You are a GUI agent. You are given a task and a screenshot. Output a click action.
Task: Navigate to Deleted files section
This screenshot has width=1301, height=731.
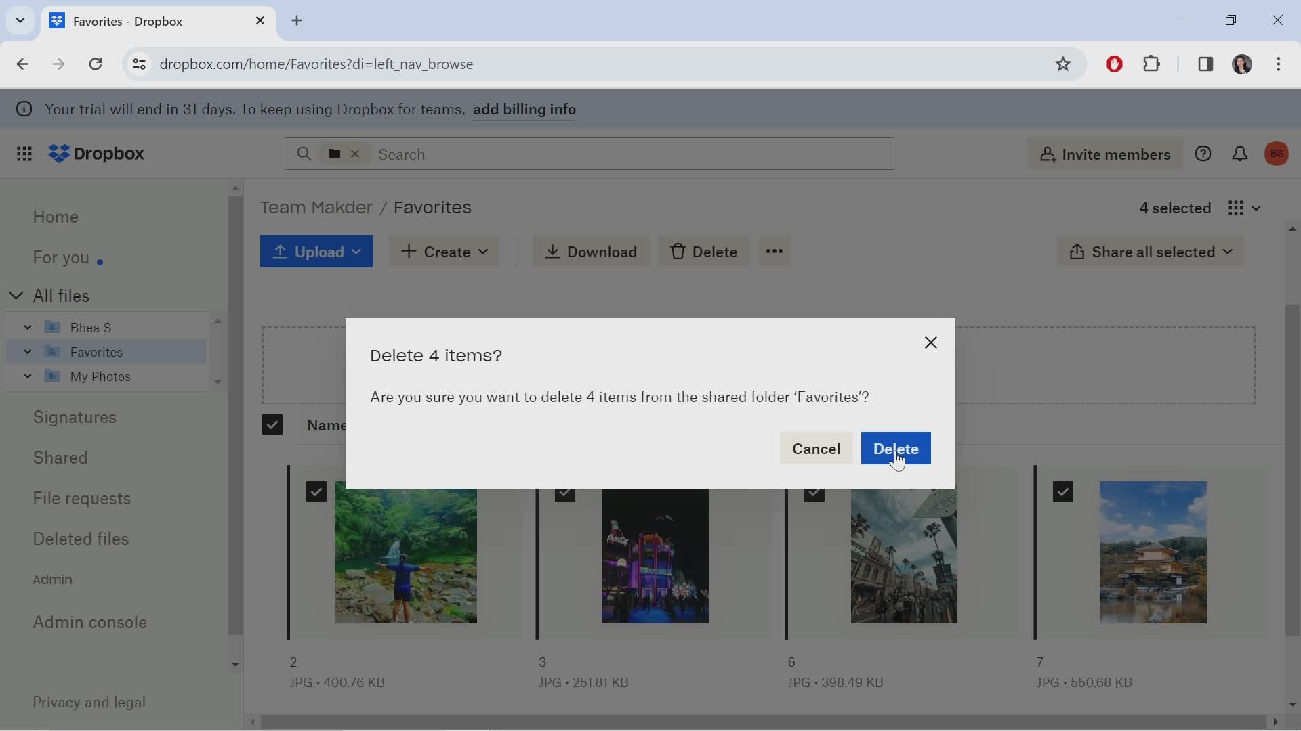coord(81,539)
